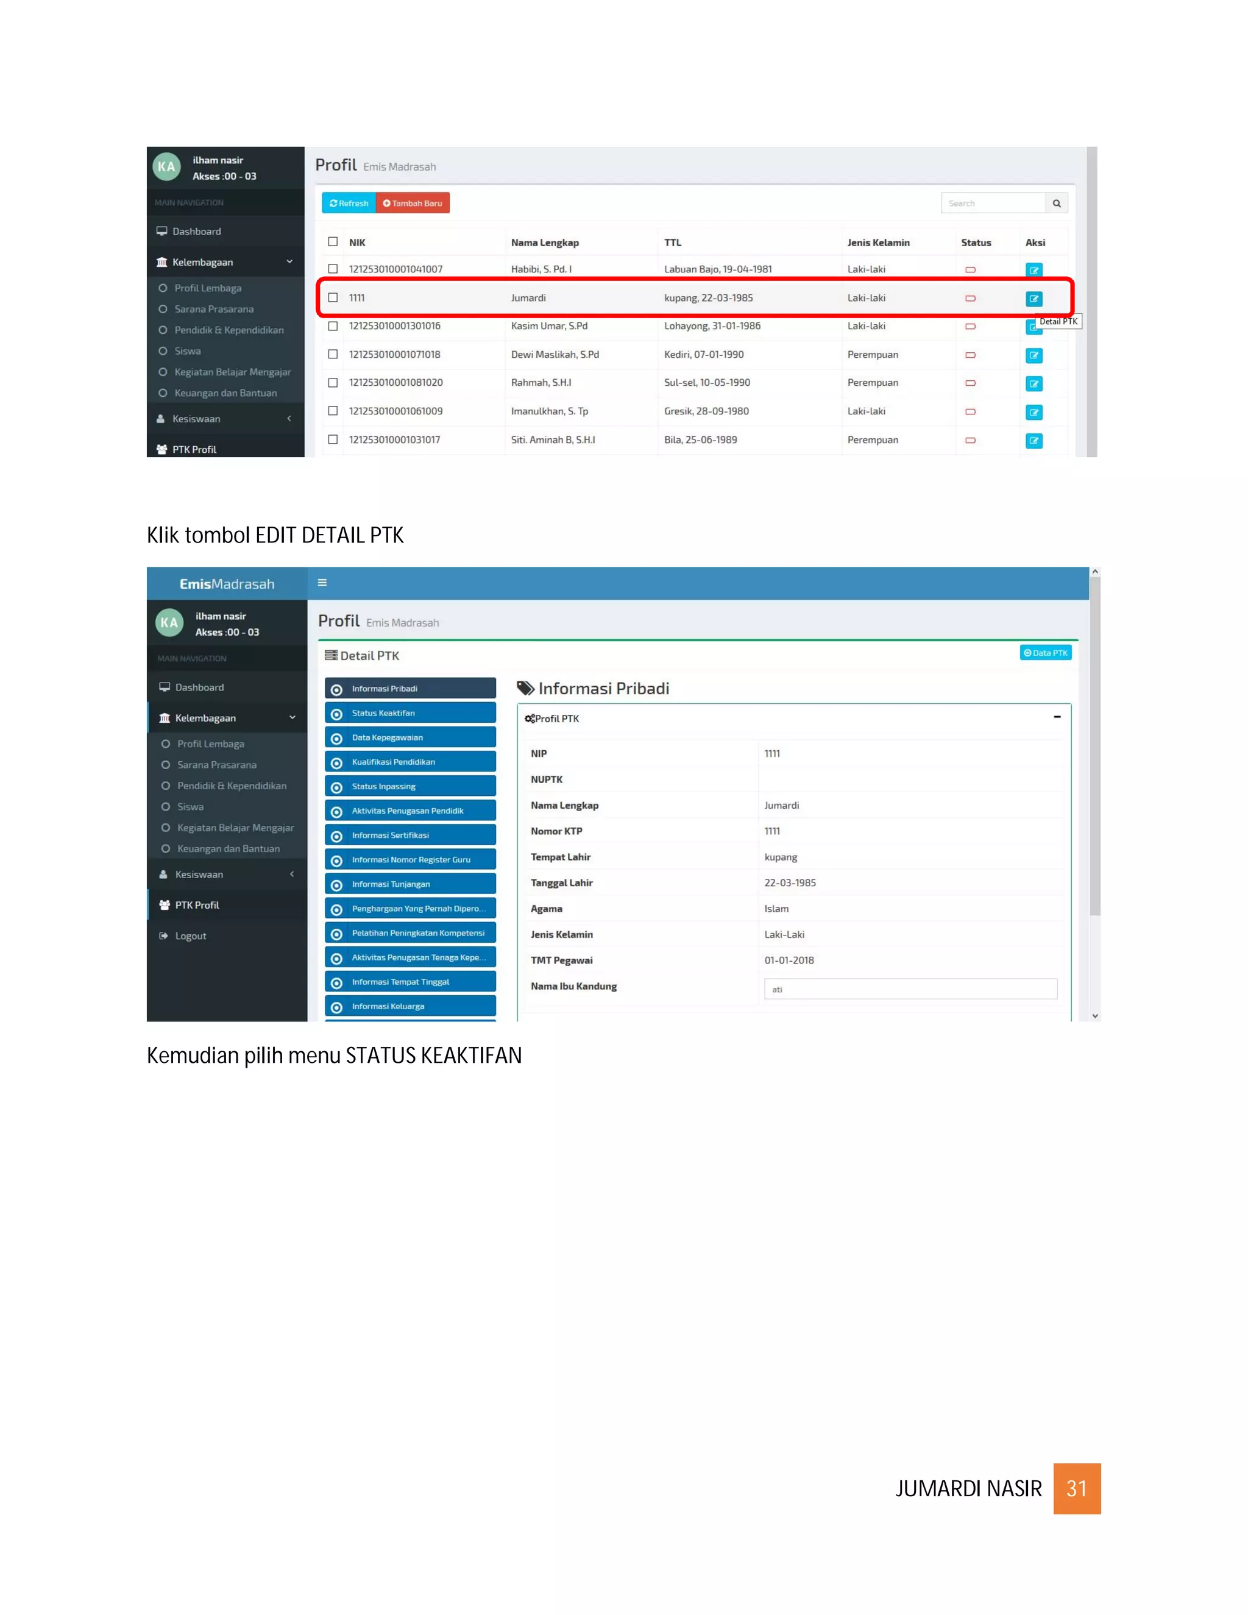Click the hamburger menu icon in the blue header
This screenshot has width=1248, height=1615.
click(322, 583)
